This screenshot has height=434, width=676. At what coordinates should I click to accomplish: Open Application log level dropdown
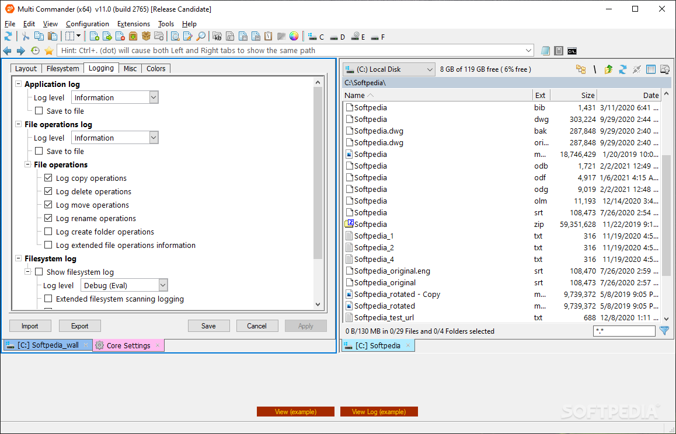click(154, 97)
